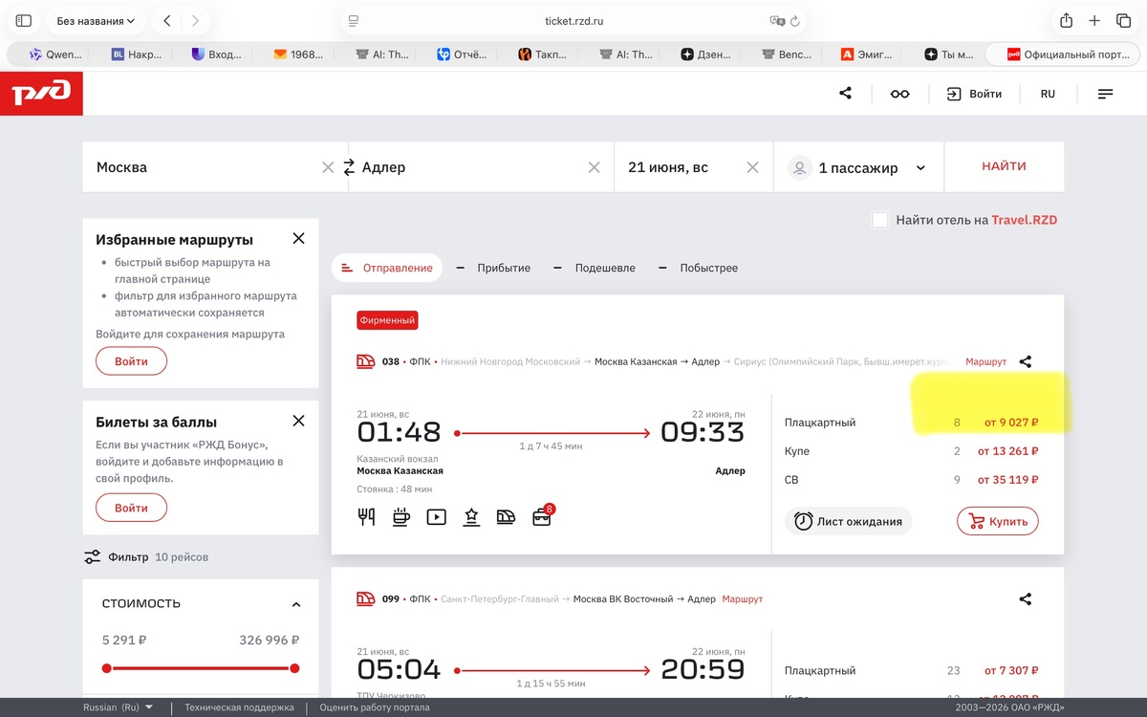The width and height of the screenshot is (1147, 717).
Task: Clear the 21 июня date field
Action: coord(752,167)
